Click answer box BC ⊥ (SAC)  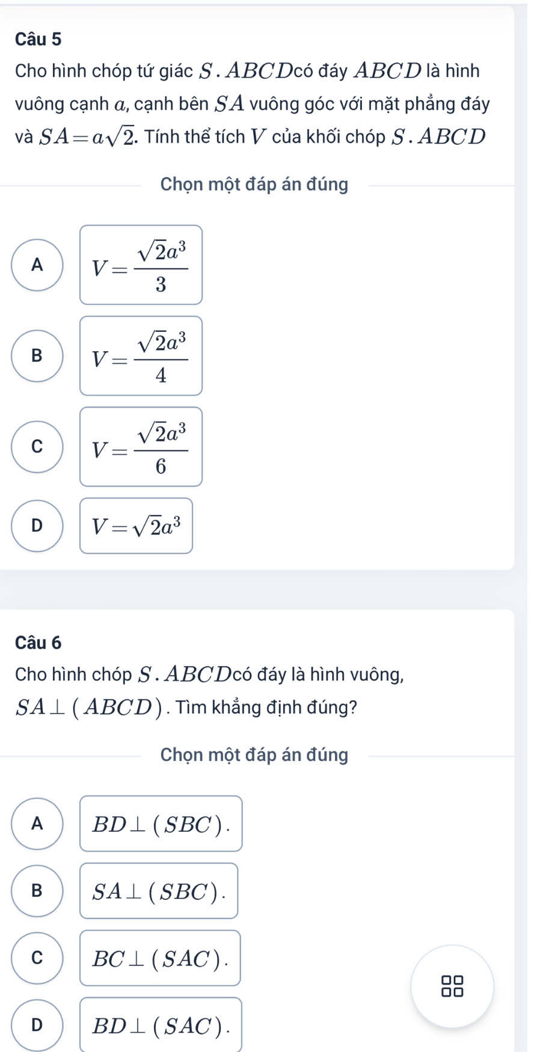(160, 958)
